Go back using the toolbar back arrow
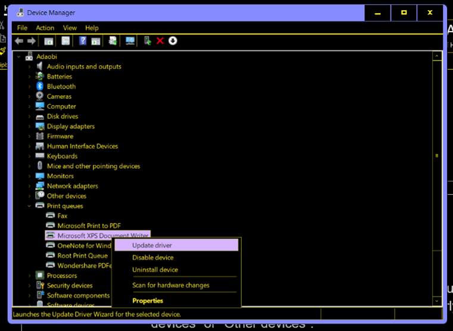 click(19, 41)
